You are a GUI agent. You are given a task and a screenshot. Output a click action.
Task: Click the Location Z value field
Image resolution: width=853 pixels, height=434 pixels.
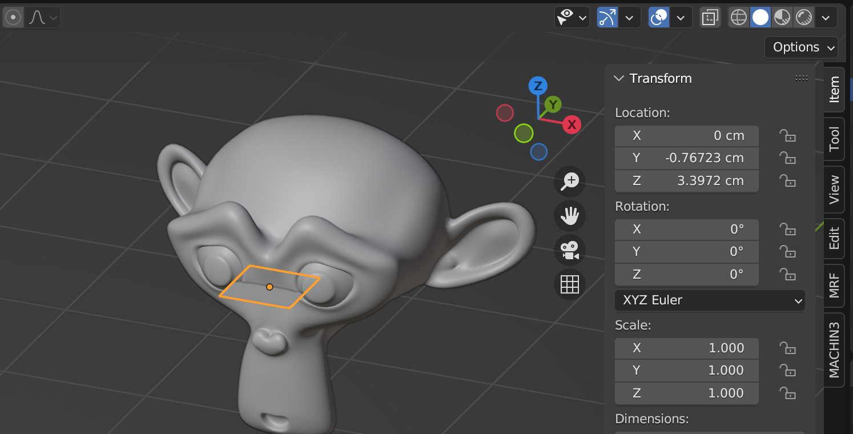687,181
